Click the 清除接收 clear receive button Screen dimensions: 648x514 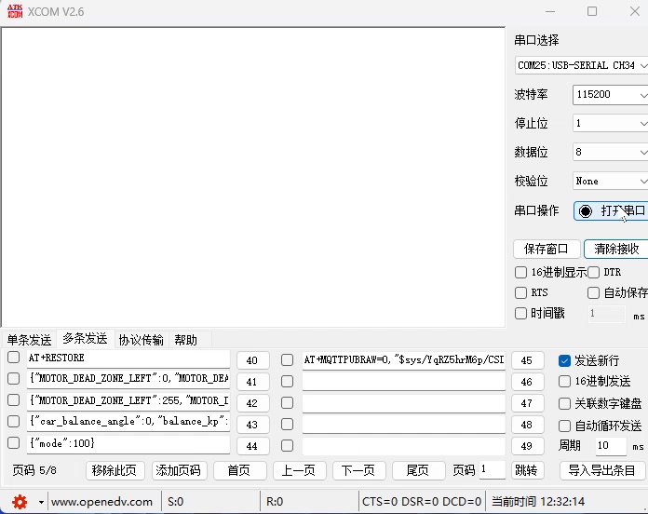615,250
